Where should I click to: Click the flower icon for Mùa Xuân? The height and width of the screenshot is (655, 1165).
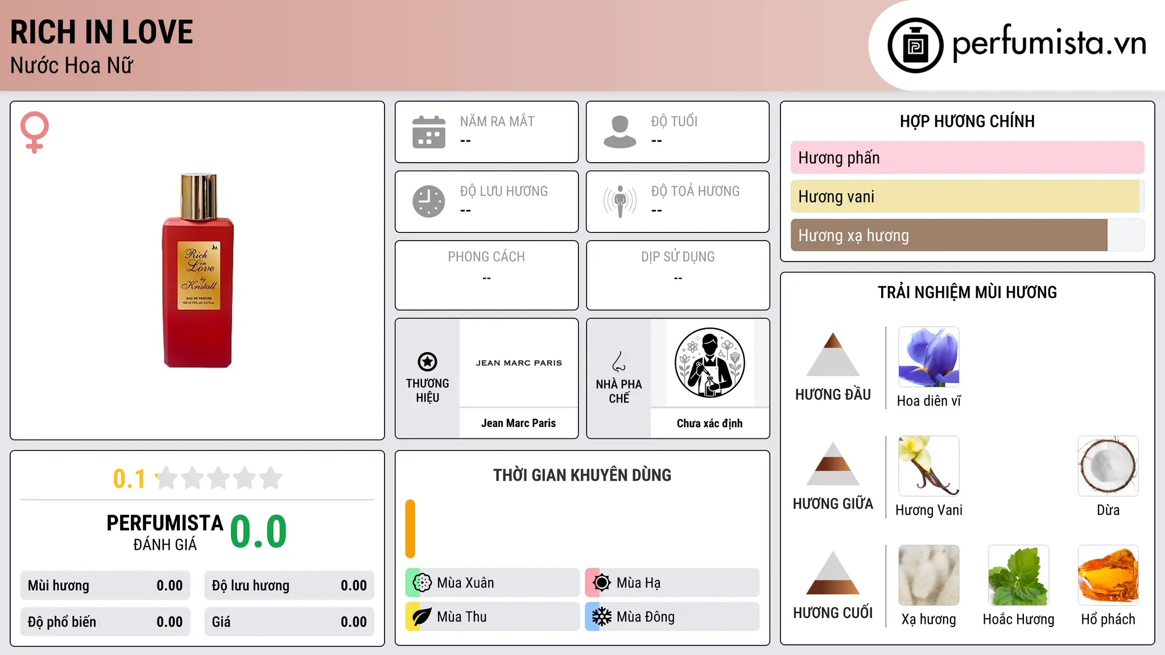422,583
